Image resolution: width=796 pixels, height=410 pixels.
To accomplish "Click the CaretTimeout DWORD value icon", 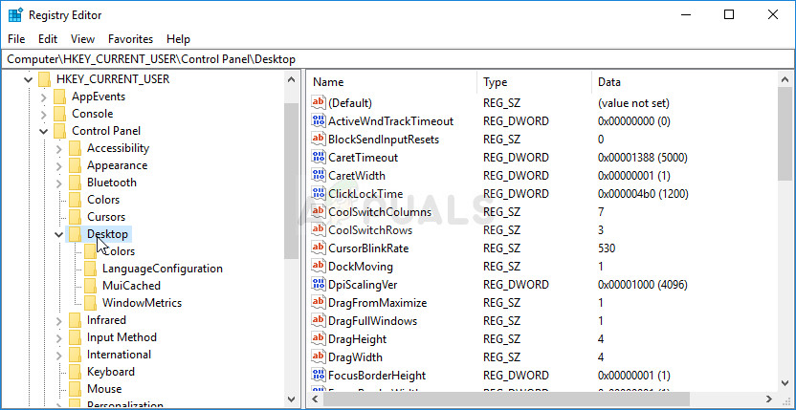I will 319,158.
